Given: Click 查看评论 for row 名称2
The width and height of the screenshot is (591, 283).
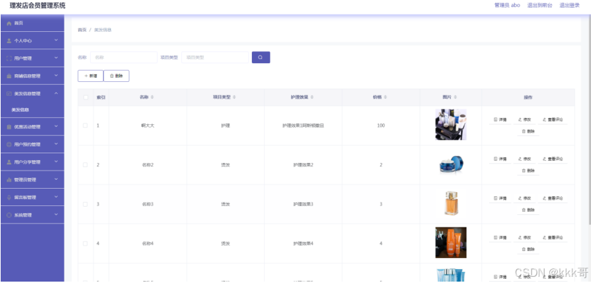Looking at the screenshot, I should coord(553,159).
